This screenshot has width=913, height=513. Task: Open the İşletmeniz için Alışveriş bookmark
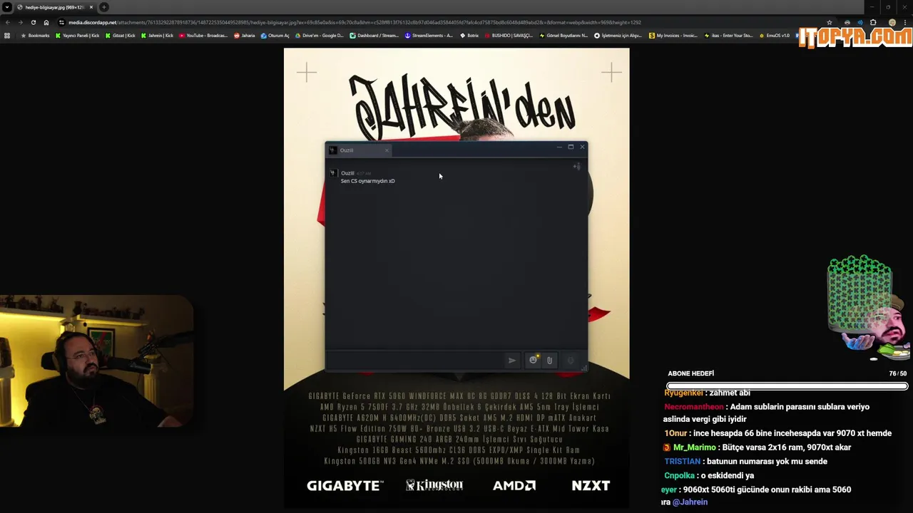click(618, 35)
